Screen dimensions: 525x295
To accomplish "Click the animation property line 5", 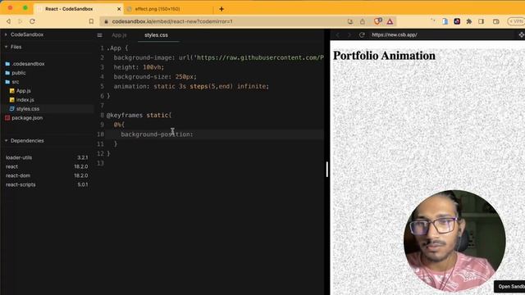I will coord(191,86).
